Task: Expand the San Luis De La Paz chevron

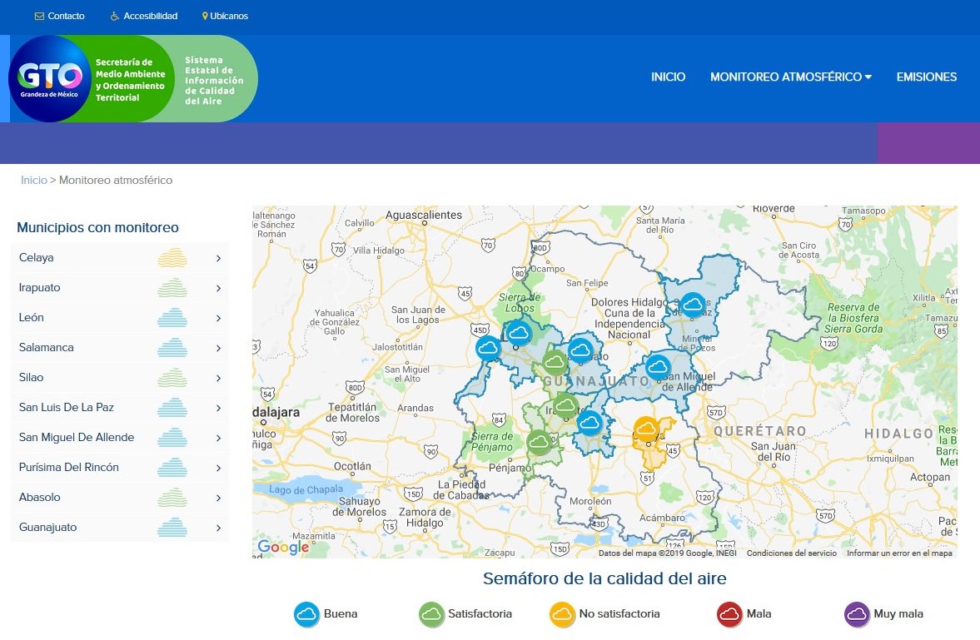Action: (x=218, y=408)
